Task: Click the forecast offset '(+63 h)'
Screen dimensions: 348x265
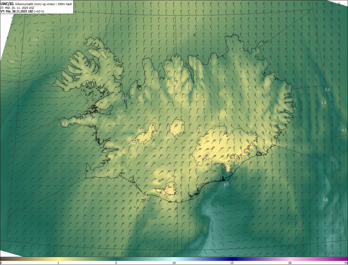Action: click(x=39, y=11)
